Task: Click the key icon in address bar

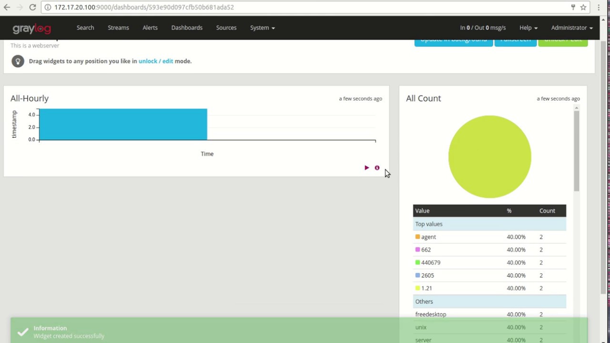Action: coord(573,7)
